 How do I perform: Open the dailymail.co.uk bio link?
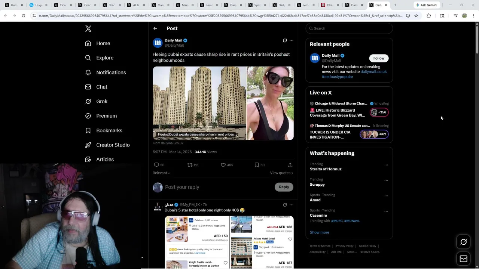(373, 72)
